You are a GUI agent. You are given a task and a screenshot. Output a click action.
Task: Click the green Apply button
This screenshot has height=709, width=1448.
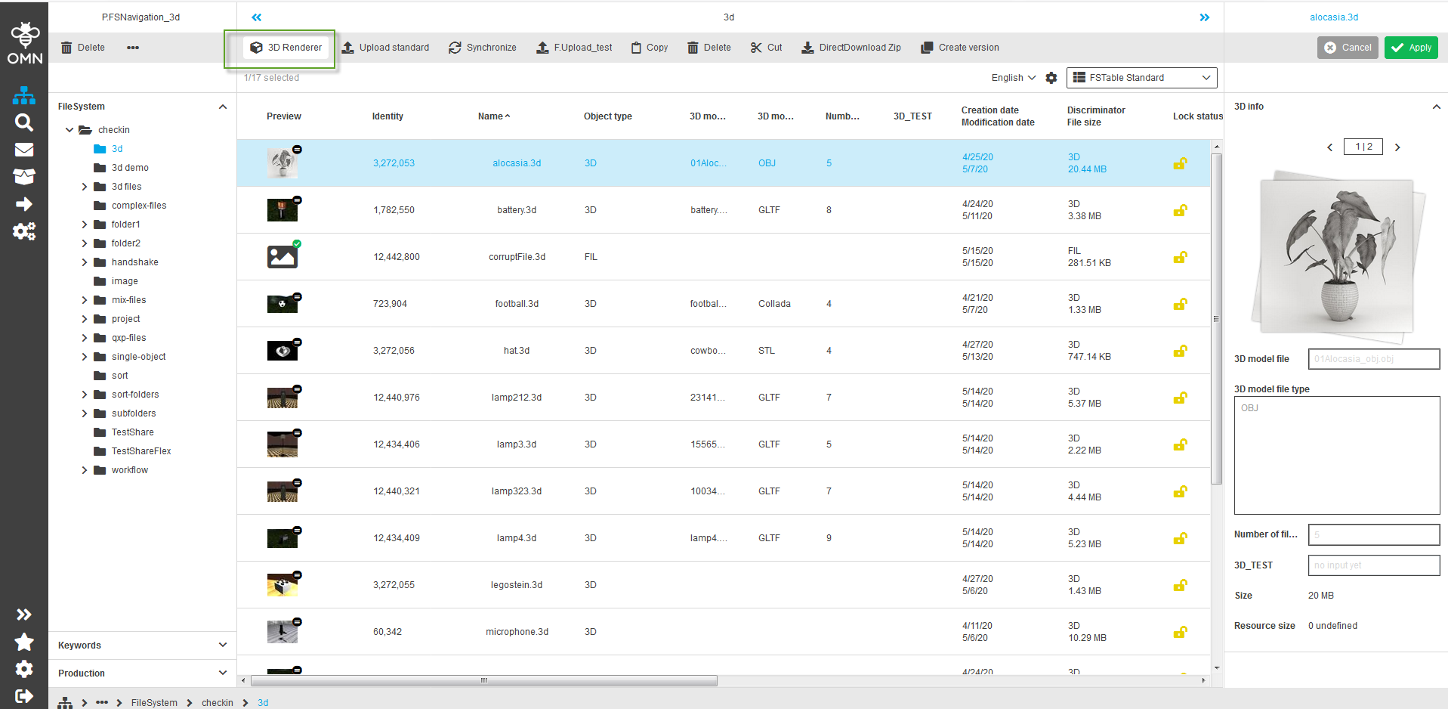1410,48
